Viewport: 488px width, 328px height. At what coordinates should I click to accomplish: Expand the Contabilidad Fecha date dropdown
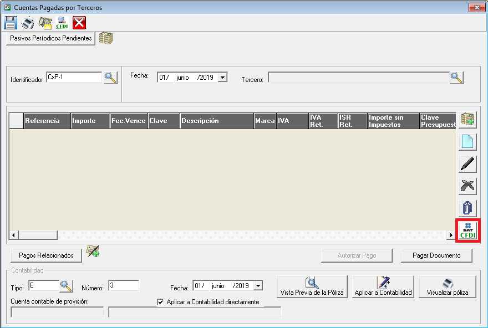point(258,286)
